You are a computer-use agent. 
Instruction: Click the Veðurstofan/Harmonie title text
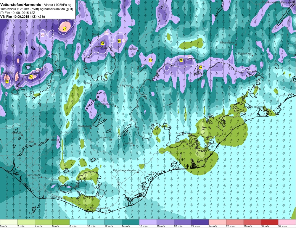(21, 4)
